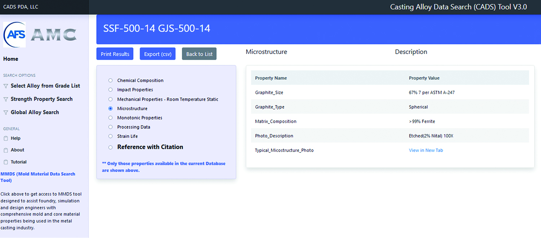541x238 pixels.
Task: Select Mechanical Properties - Room Temperature Static
Action: coord(111,99)
